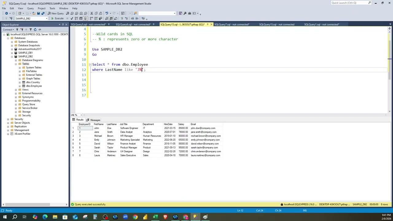Switch output to Results to File

pos(115,18)
